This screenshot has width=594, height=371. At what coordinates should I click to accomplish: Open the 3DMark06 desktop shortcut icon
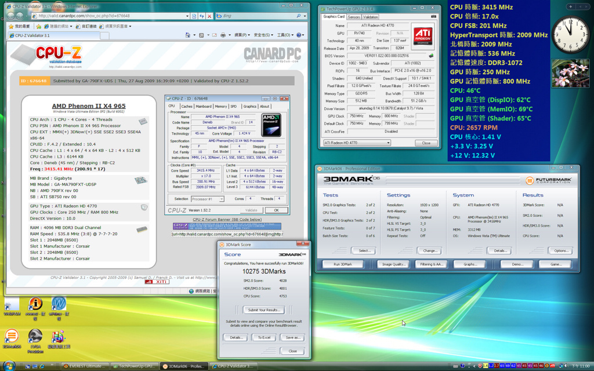coord(12,336)
